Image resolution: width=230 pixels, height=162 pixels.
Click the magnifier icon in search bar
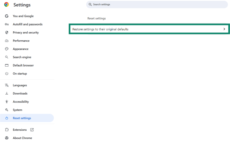point(90,4)
